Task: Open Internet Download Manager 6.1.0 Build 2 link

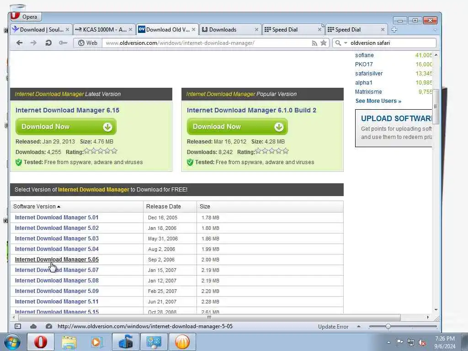Action: [251, 110]
